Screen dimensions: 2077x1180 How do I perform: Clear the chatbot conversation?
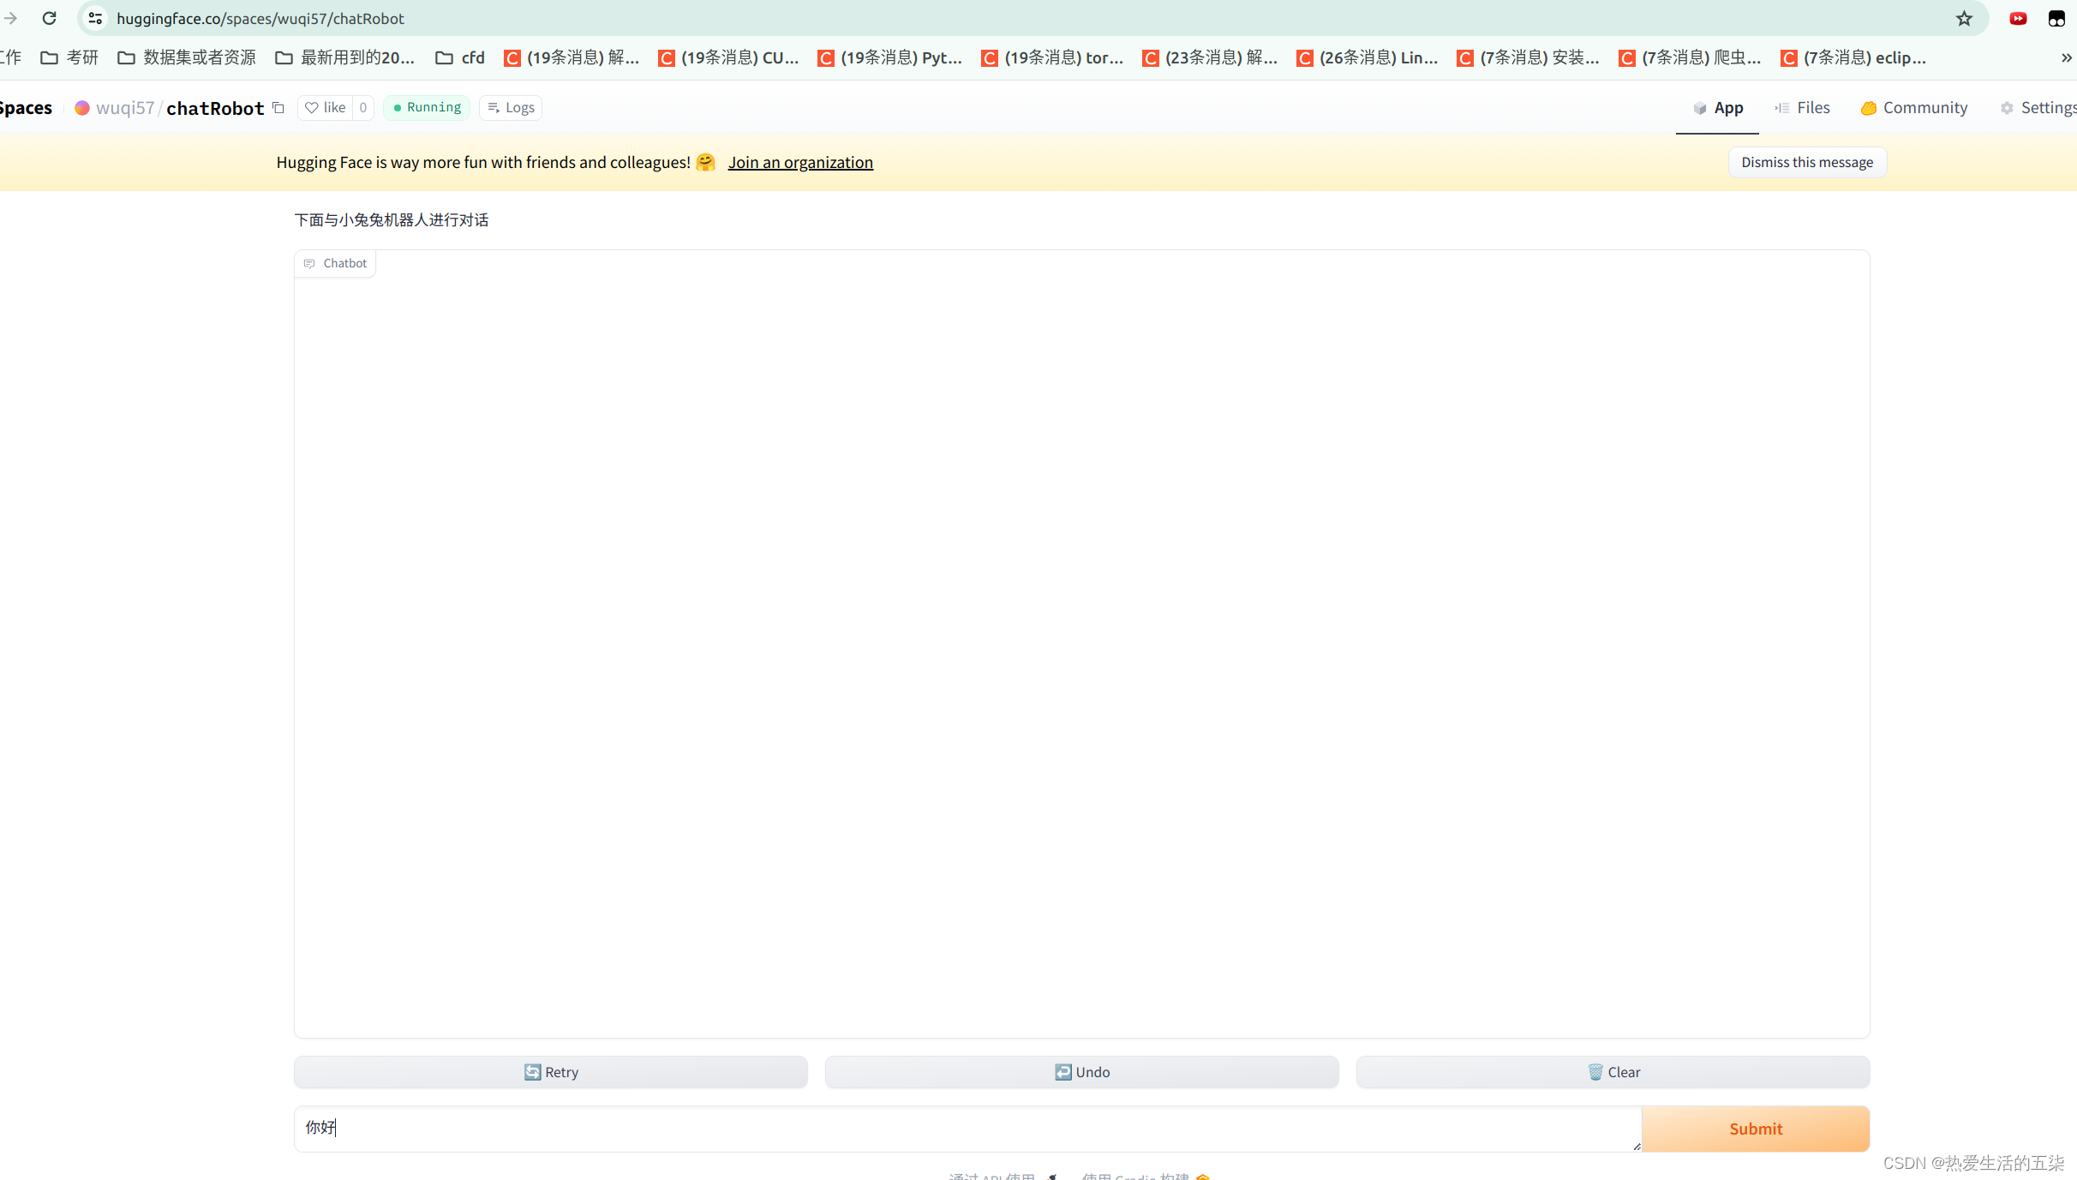pos(1613,1072)
